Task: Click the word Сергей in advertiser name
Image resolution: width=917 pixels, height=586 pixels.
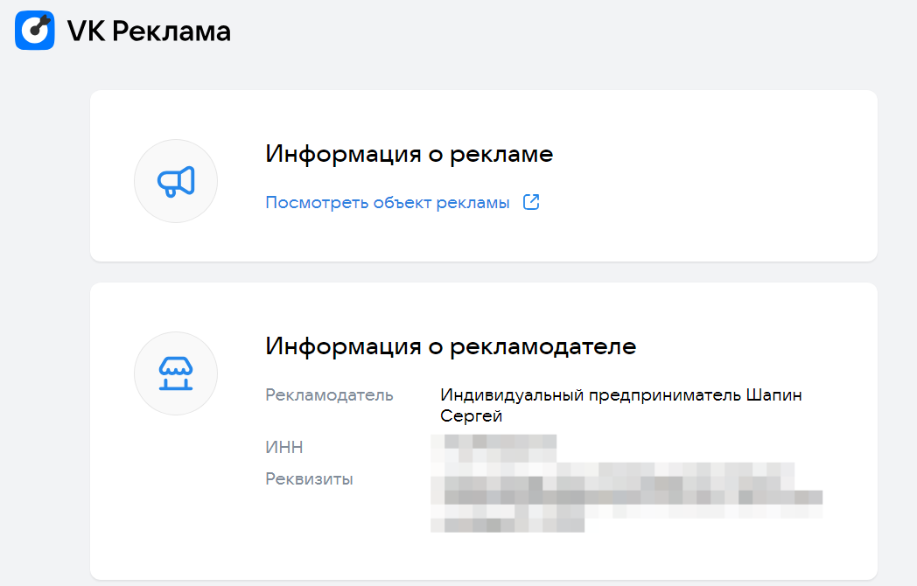Action: tap(472, 416)
